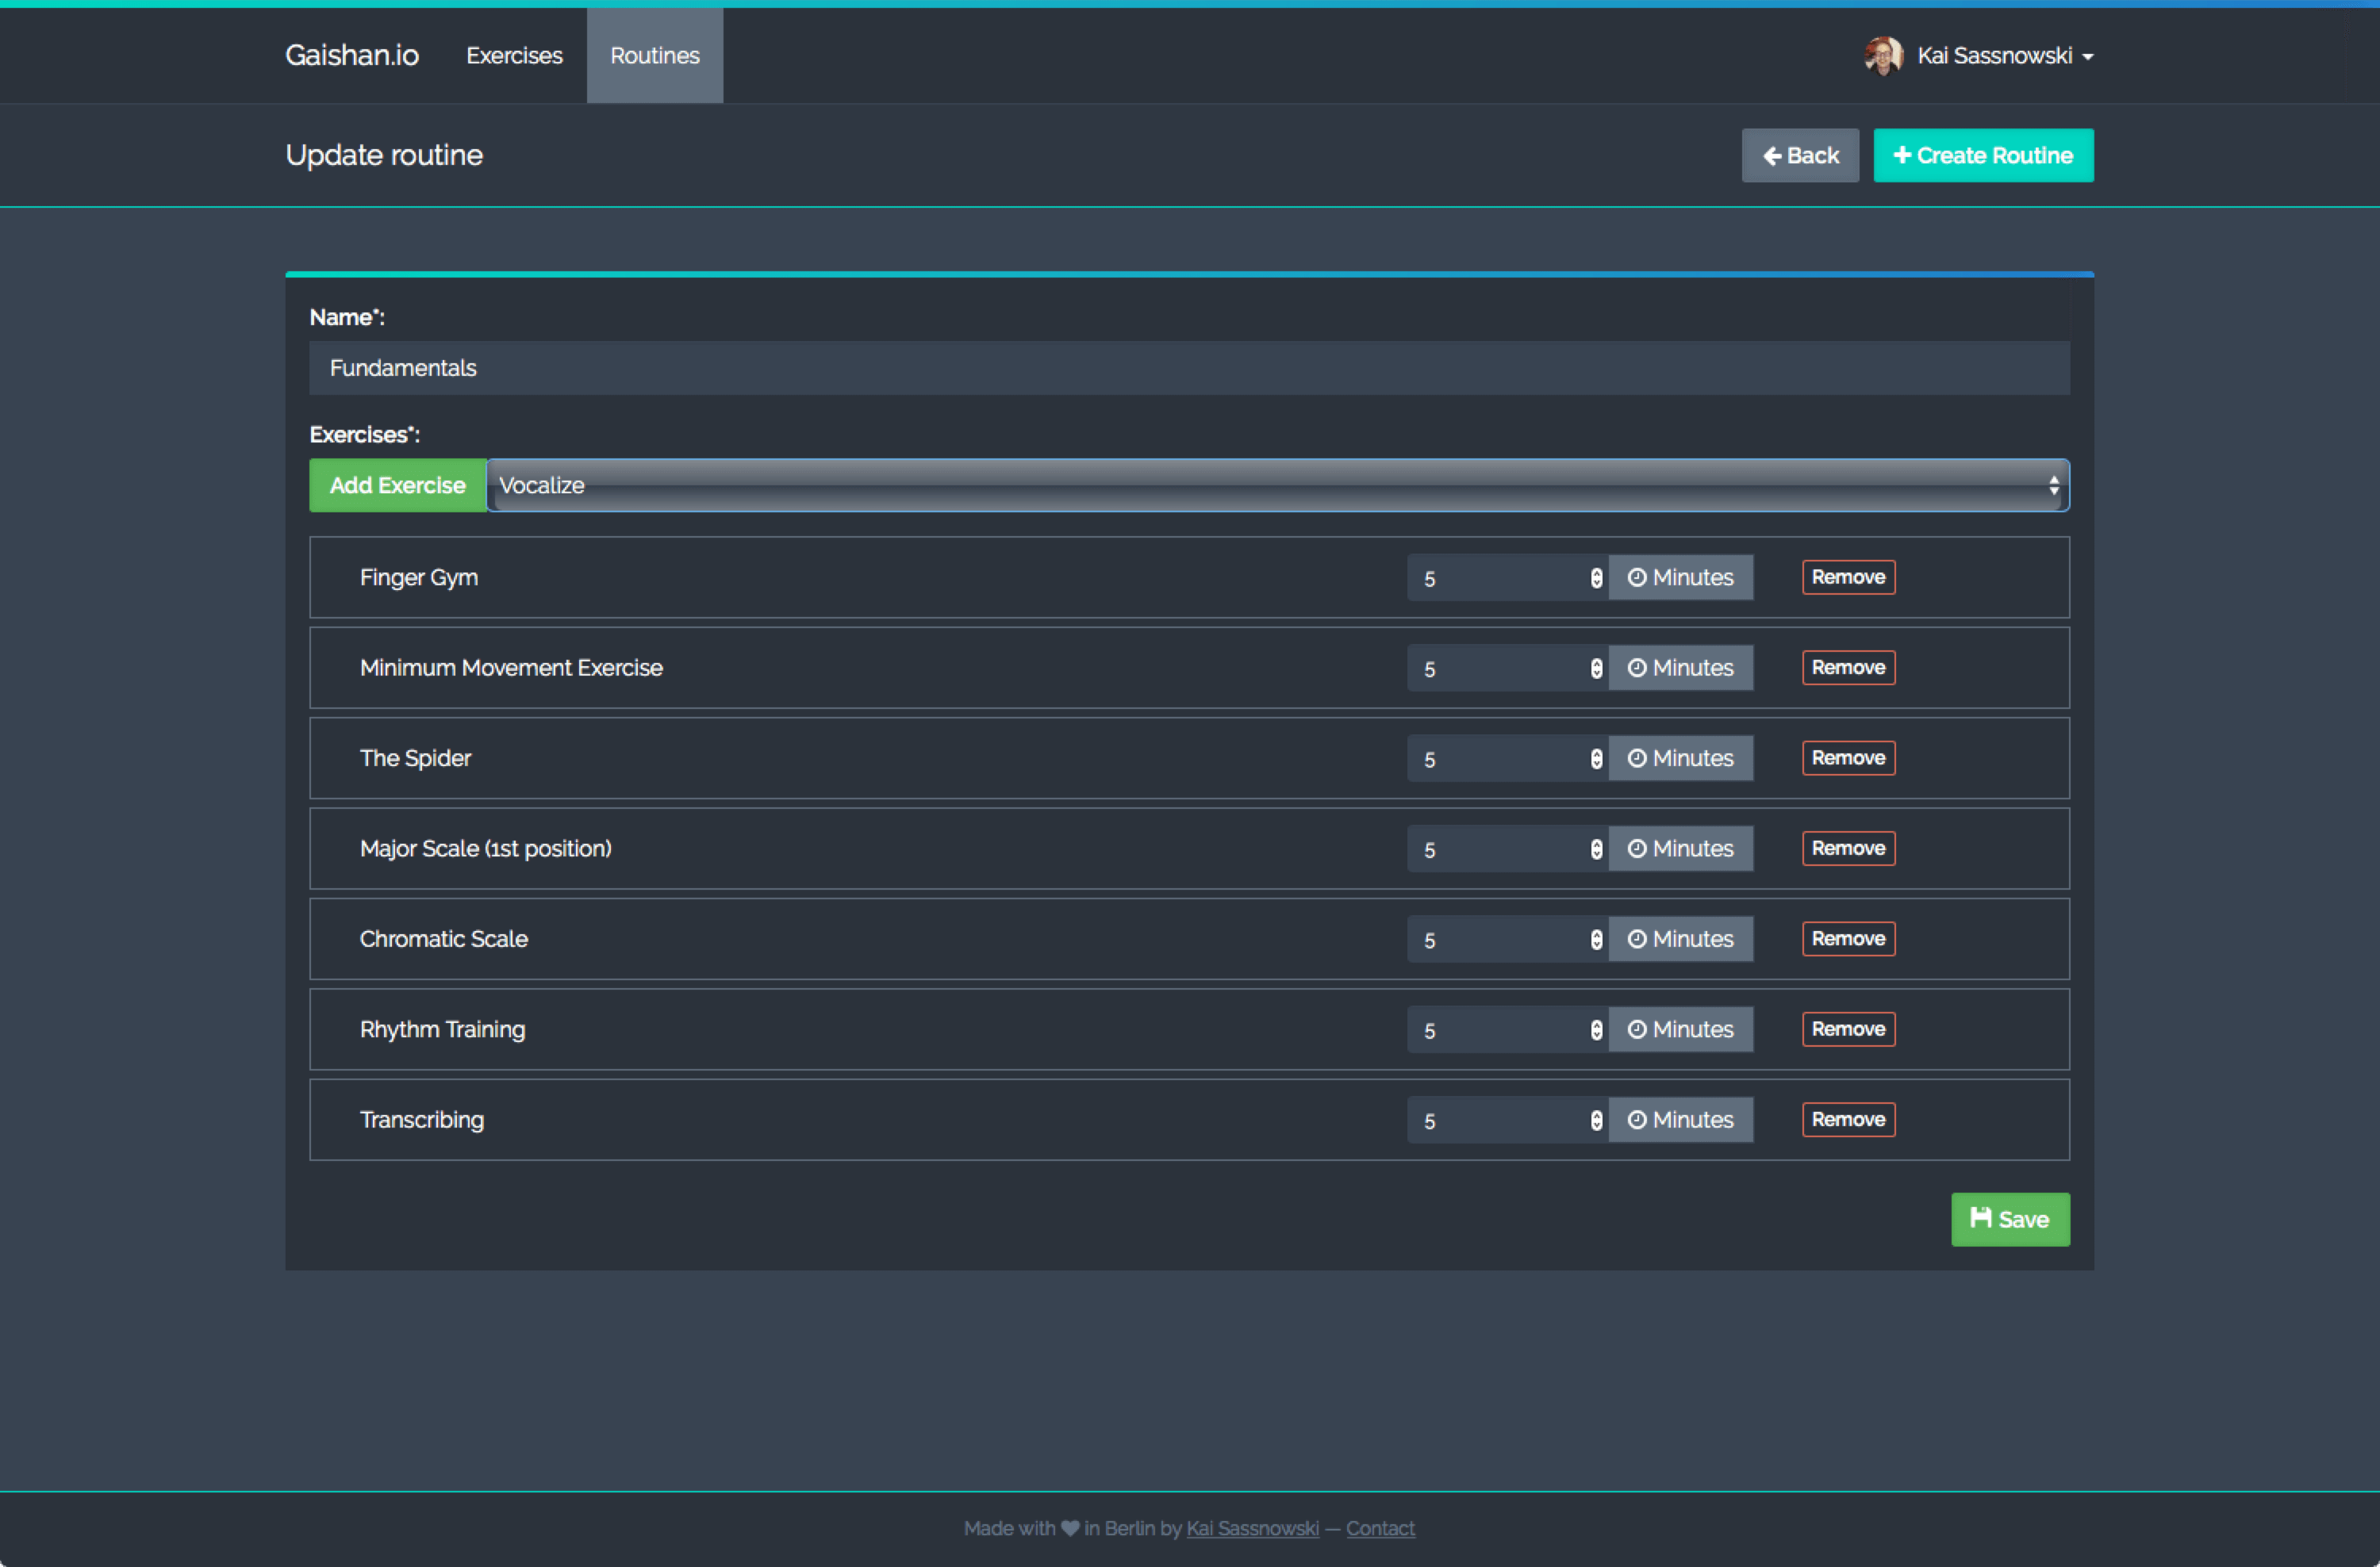Screen dimensions: 2380x1567
Task: Remove the Finger Gym exercise
Action: (x=1848, y=577)
